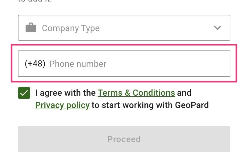The width and height of the screenshot is (247, 168).
Task: Click the (+48) country code prefix
Action: click(x=35, y=64)
